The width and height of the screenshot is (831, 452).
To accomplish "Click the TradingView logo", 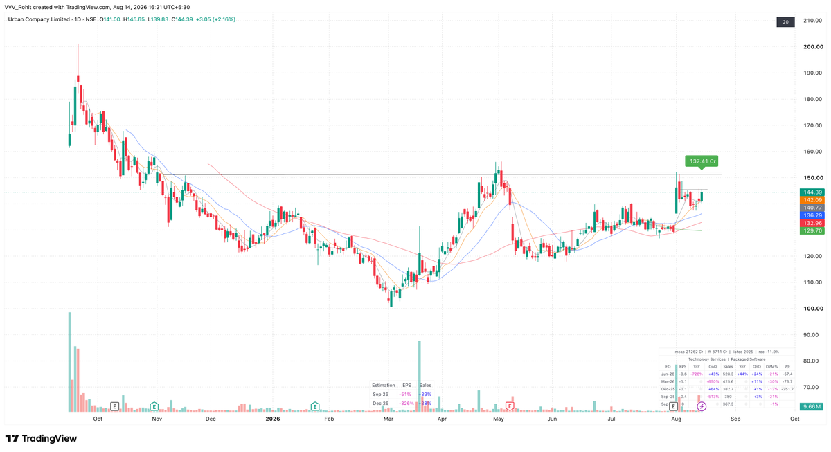I will 41,438.
